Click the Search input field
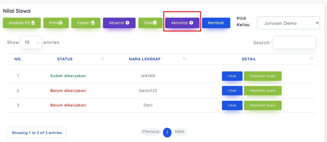This screenshot has height=142, width=327. [x=294, y=43]
